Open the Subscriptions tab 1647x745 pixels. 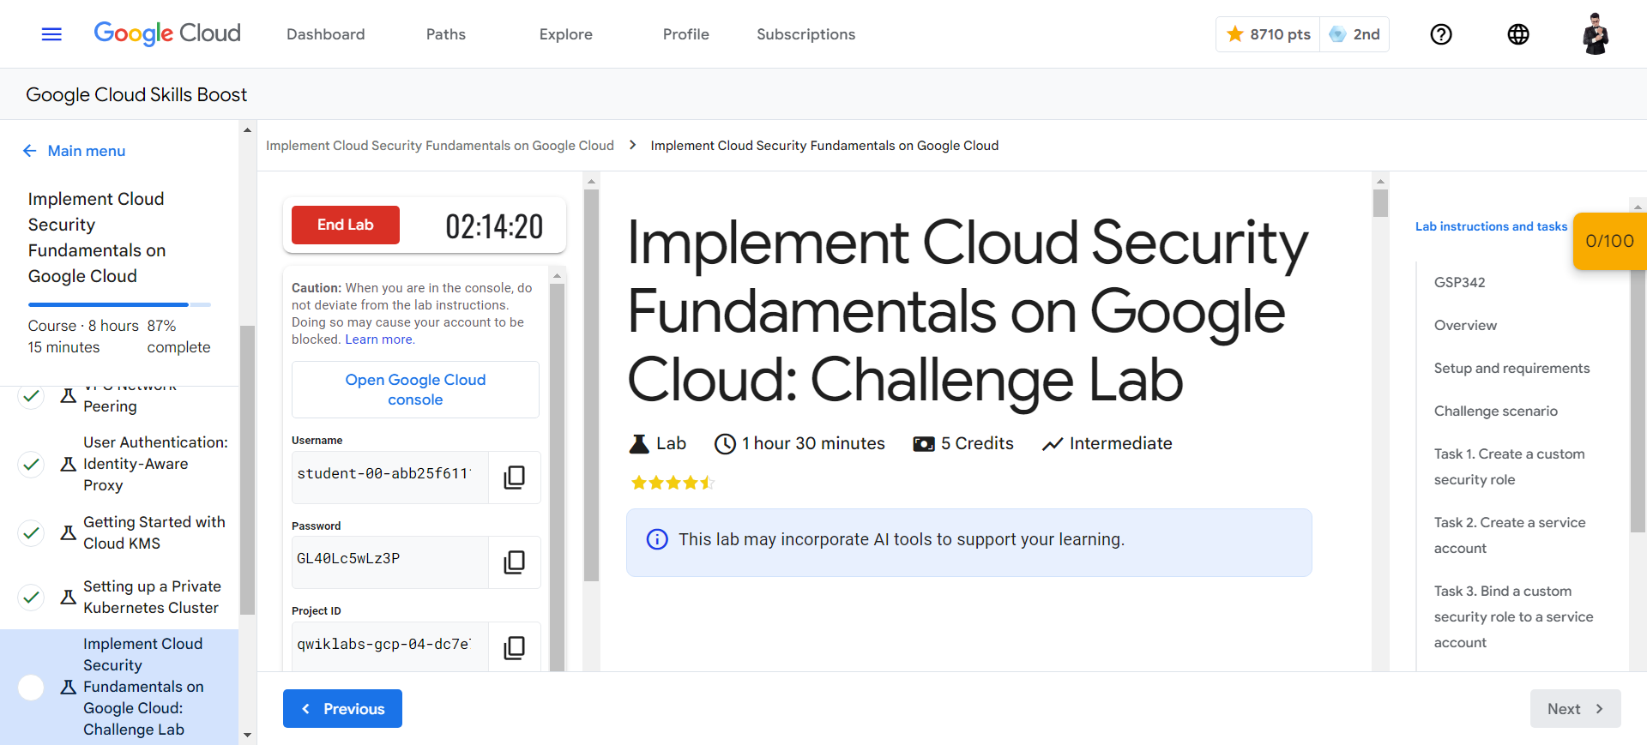(806, 34)
